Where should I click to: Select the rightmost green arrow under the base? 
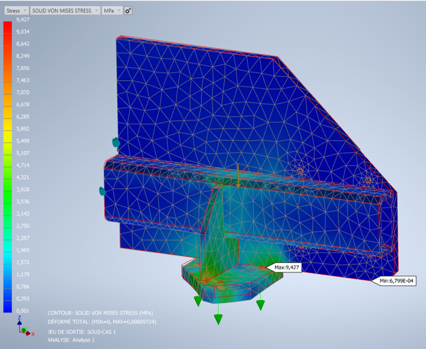(260, 303)
